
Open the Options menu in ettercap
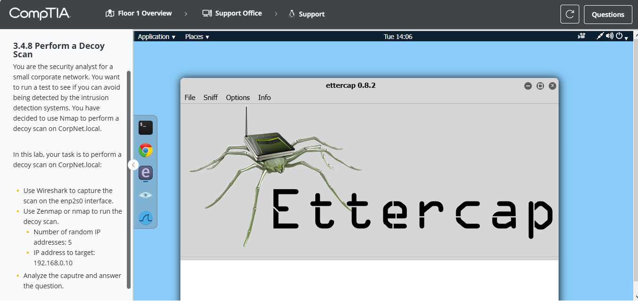coord(238,97)
